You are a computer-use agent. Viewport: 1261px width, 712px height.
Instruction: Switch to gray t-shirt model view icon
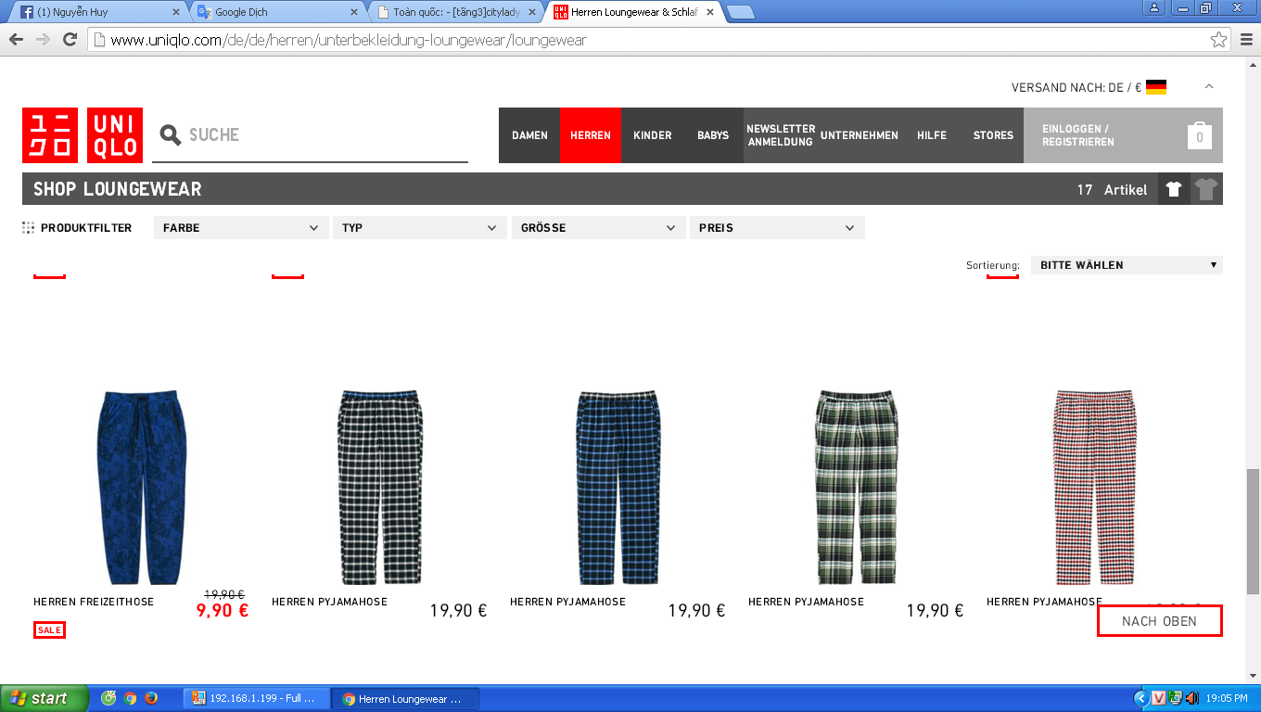click(x=1205, y=189)
